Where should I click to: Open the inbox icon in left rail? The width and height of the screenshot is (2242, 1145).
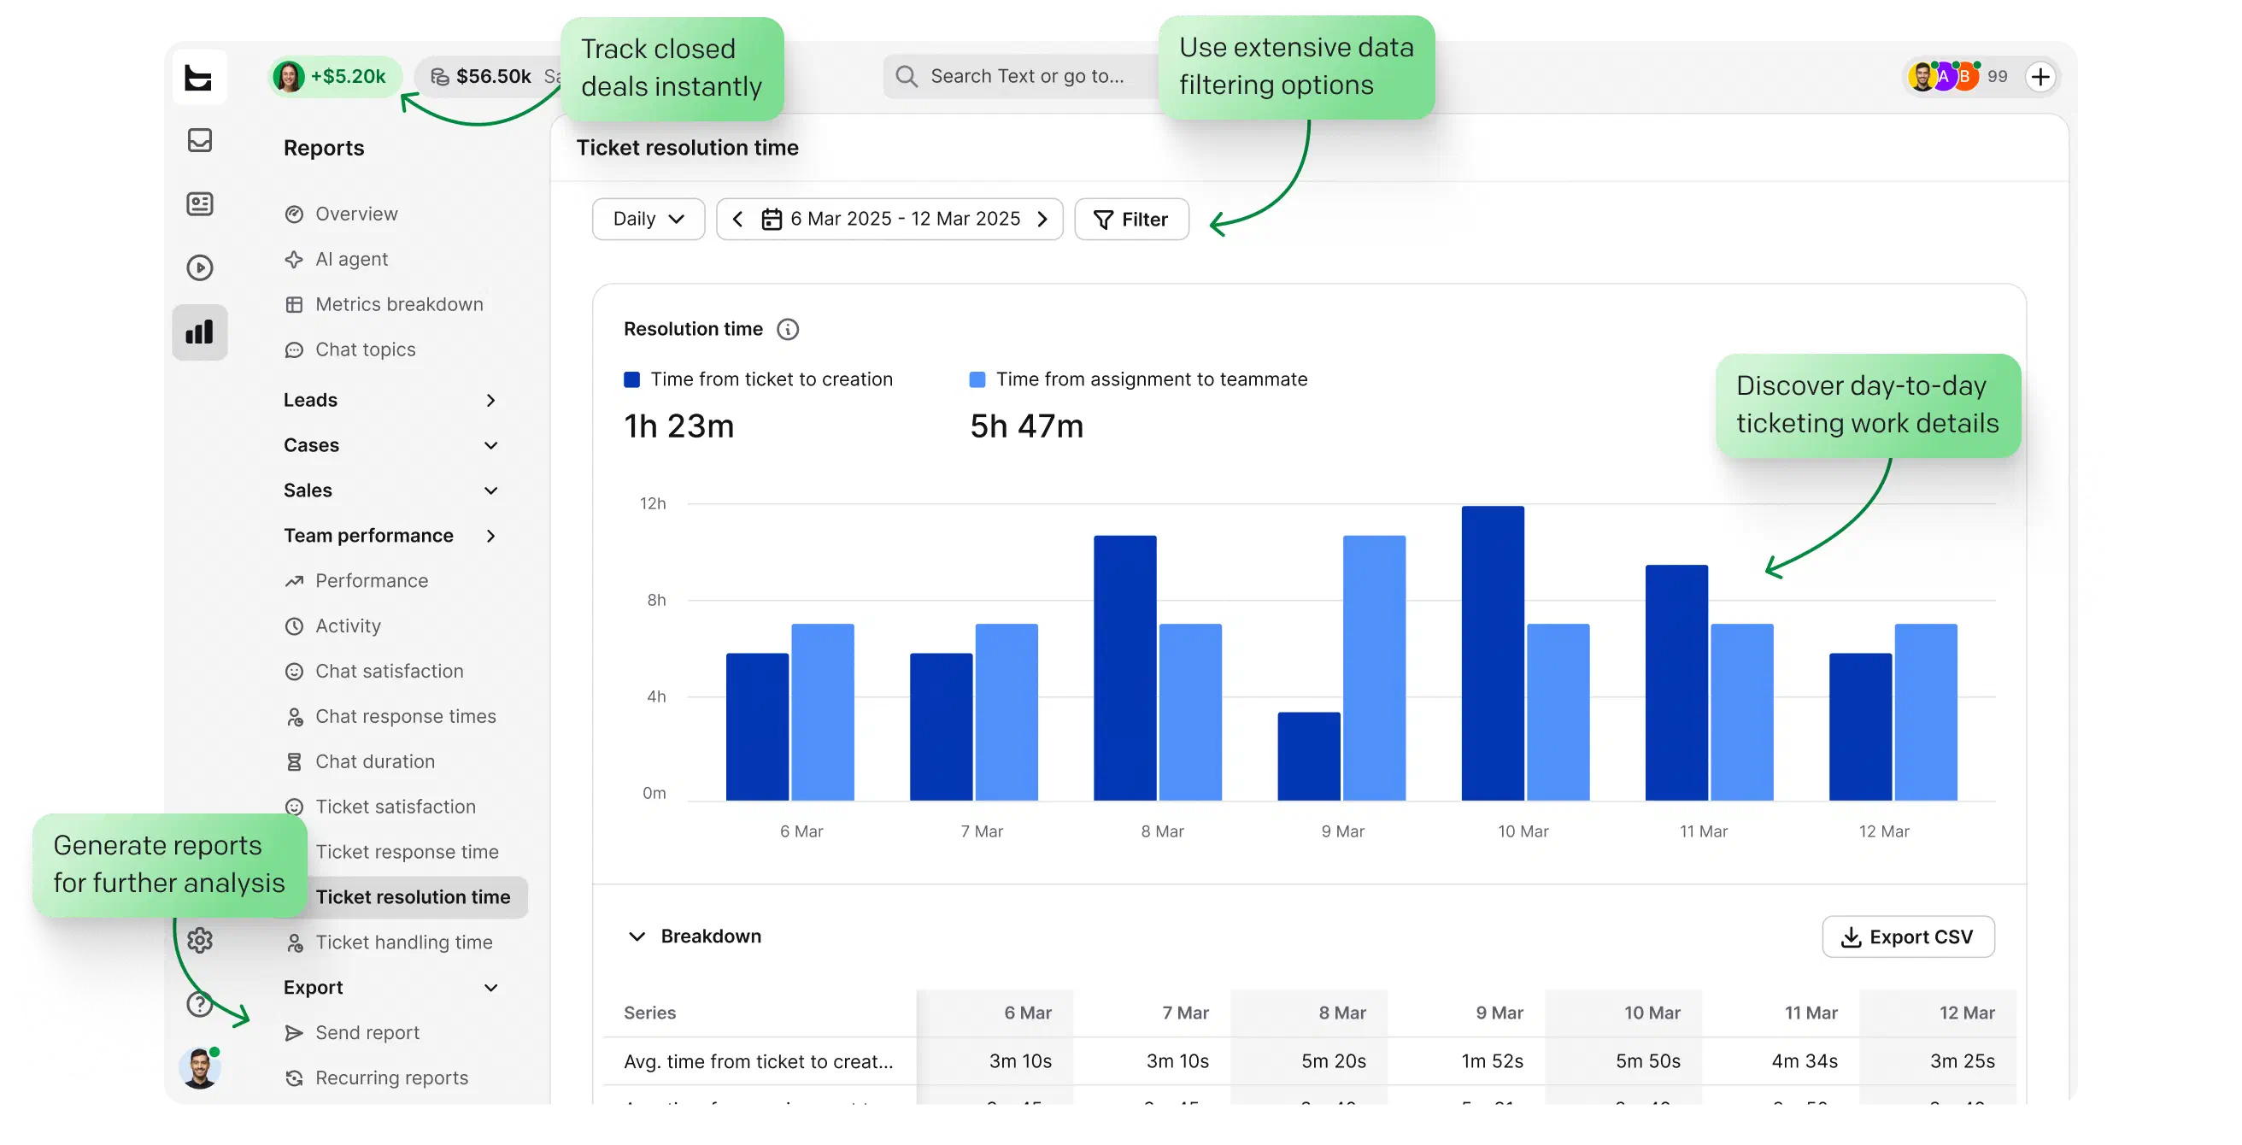coord(199,140)
